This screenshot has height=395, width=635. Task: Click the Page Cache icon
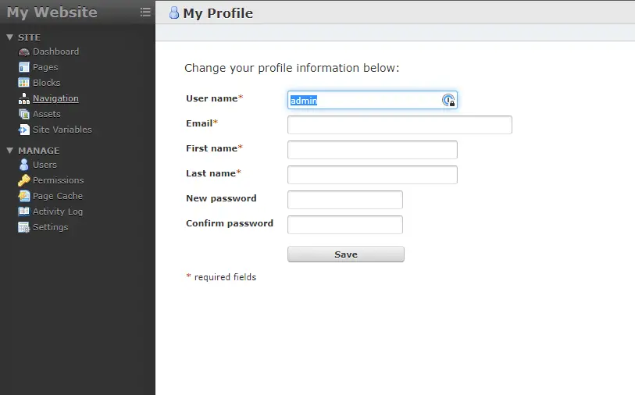coord(24,196)
